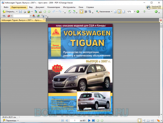Click the send by e-mail icon

click(x=29, y=11)
